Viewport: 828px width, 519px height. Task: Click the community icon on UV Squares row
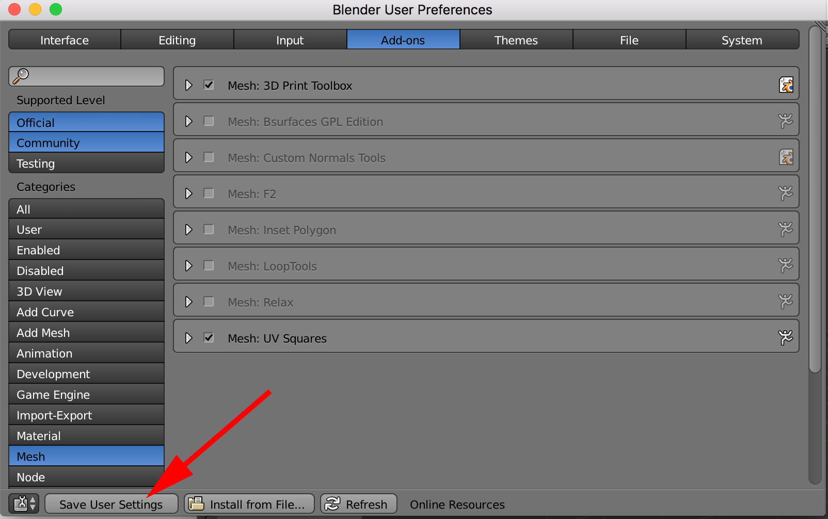[x=786, y=338]
